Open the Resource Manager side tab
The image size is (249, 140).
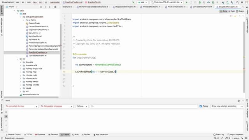pos(2,26)
